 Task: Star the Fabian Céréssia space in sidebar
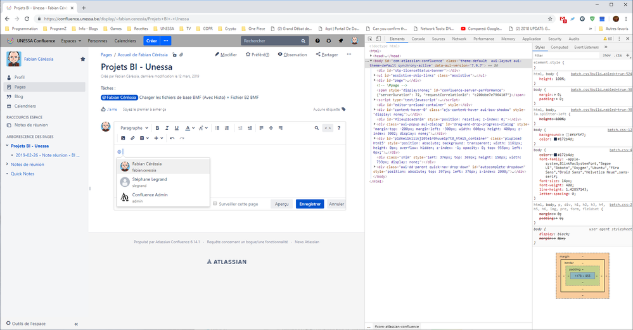83,59
